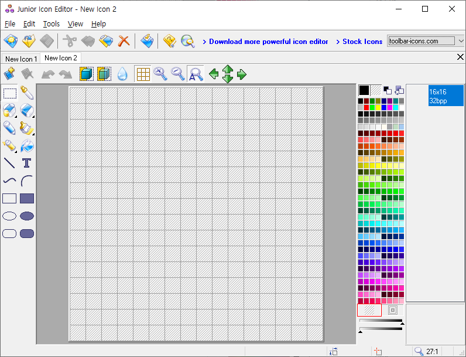Select the S-shaped curve tool
This screenshot has height=357, width=466.
(9, 181)
